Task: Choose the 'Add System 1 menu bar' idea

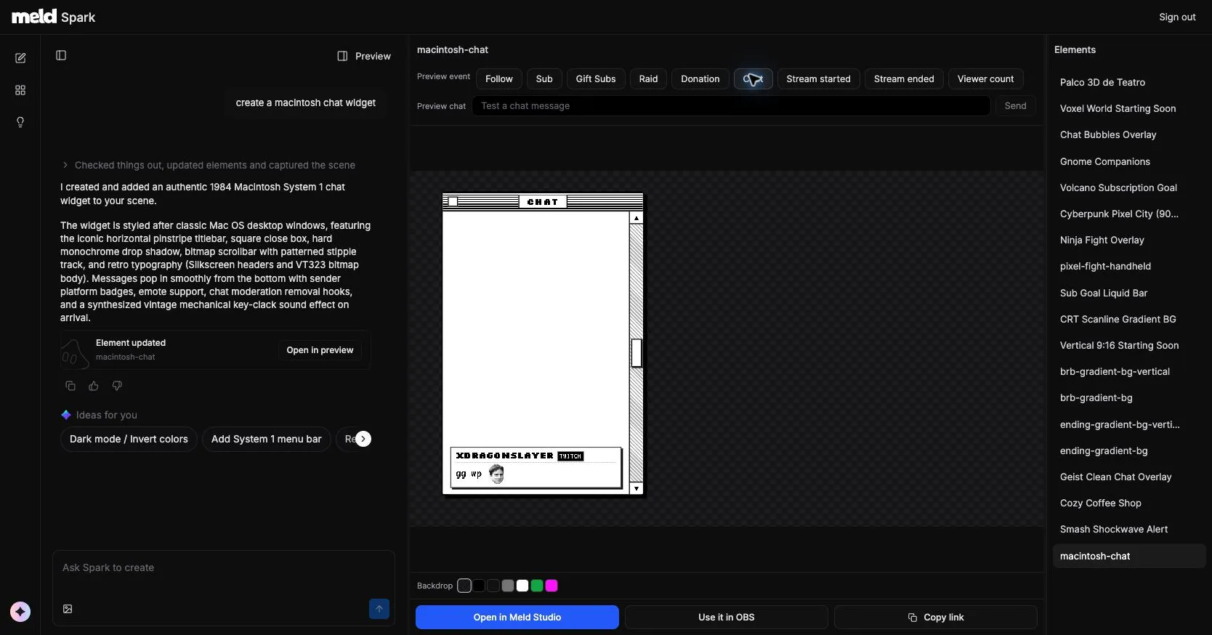Action: [x=267, y=439]
